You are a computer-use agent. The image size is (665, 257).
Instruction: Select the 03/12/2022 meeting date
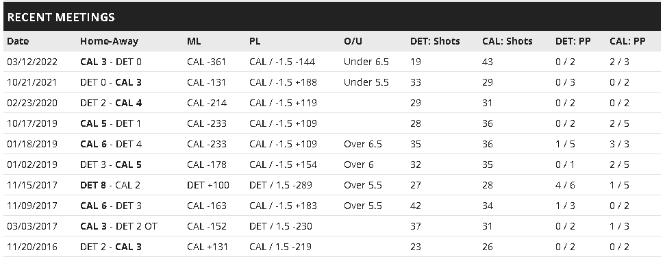coord(32,62)
